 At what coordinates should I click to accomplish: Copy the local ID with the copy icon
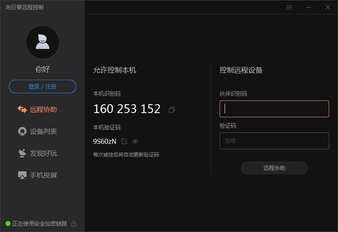172,110
